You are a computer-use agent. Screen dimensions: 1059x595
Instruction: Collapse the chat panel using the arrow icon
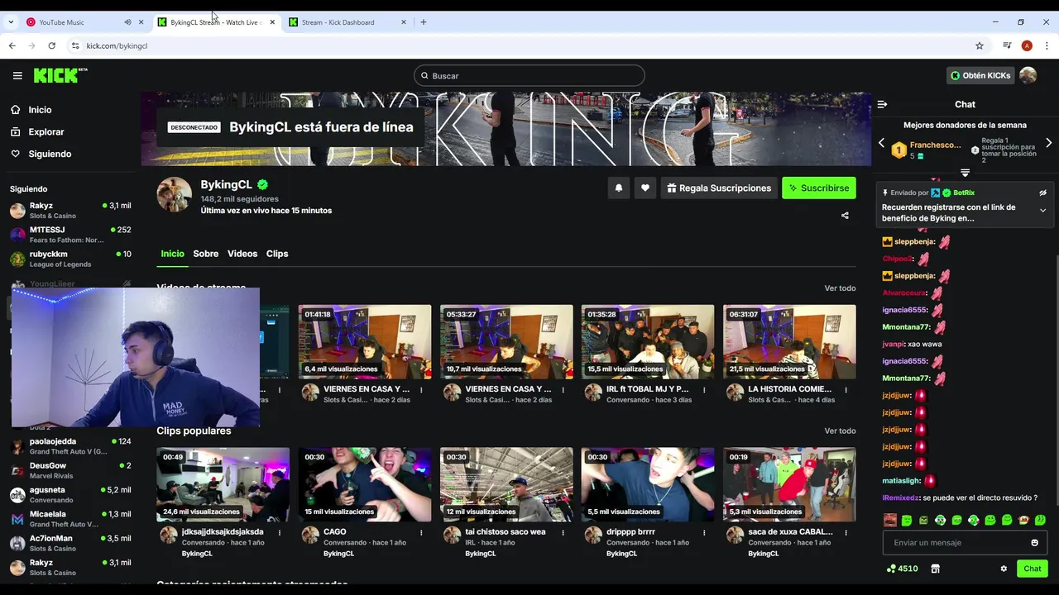[x=882, y=104]
